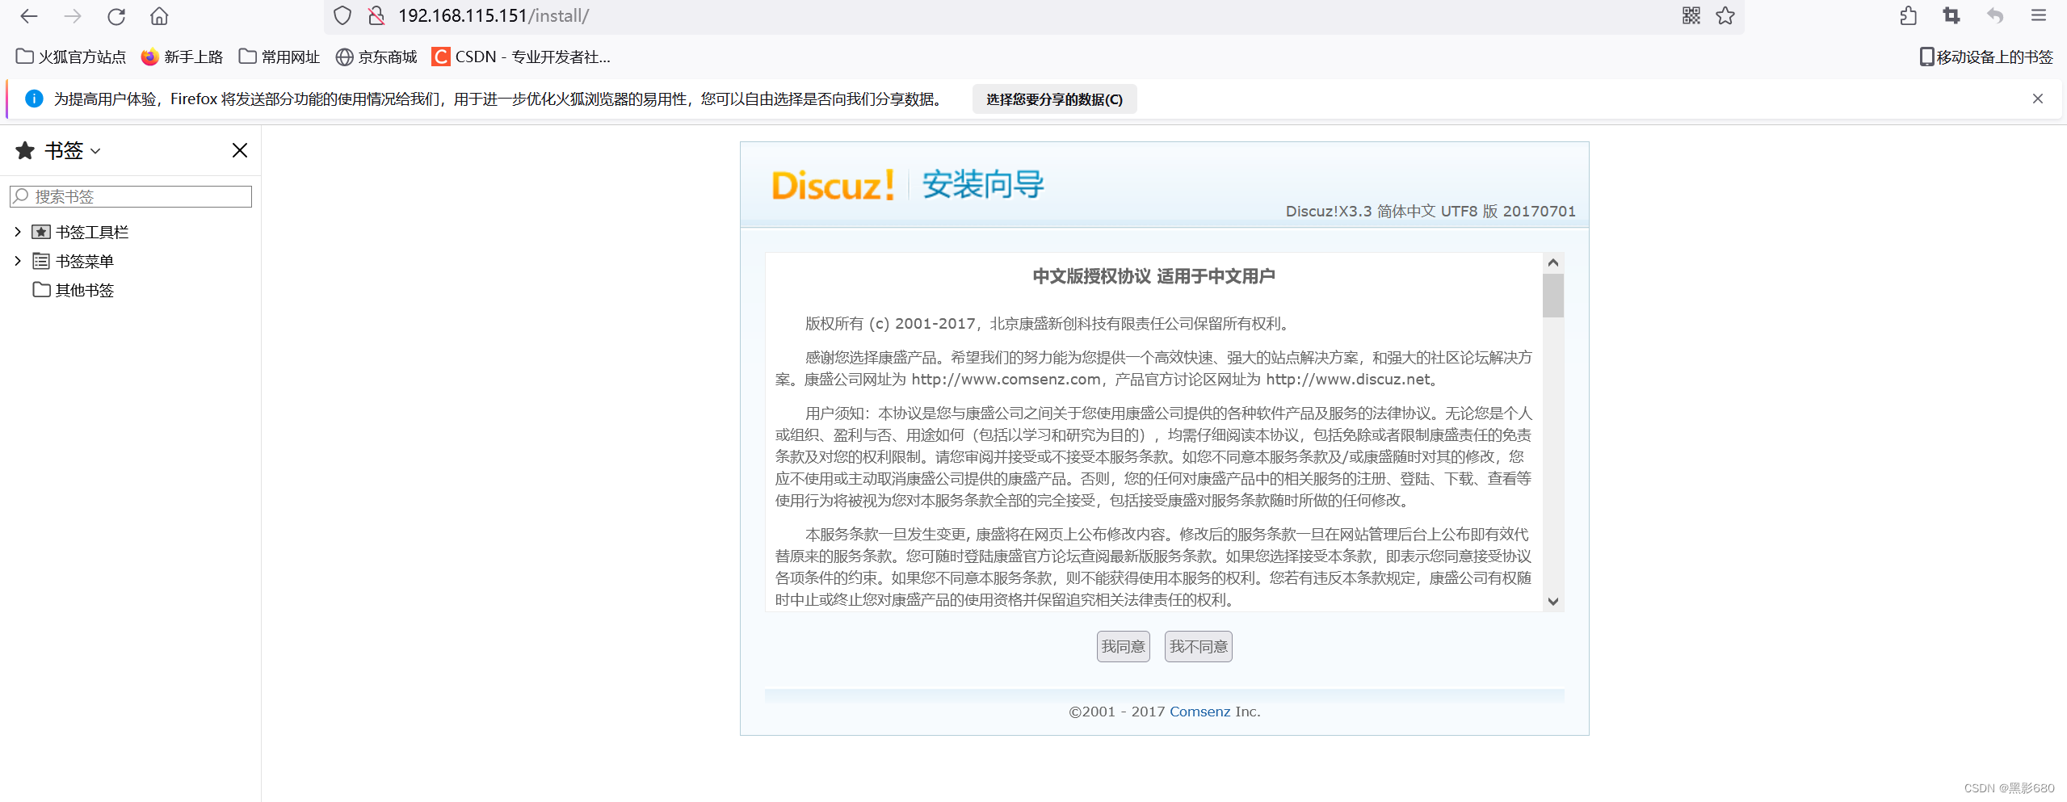Screen dimensions: 2067x802
Task: Click 我同意 to accept the license
Action: (x=1123, y=646)
